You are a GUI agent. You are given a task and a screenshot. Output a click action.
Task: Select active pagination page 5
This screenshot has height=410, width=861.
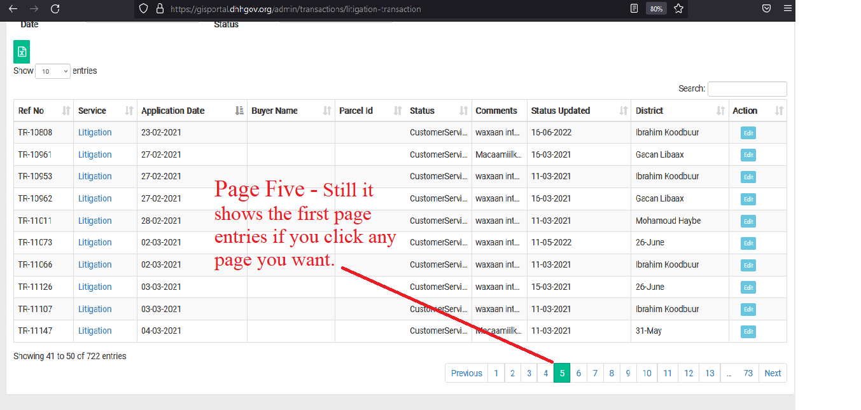tap(562, 373)
